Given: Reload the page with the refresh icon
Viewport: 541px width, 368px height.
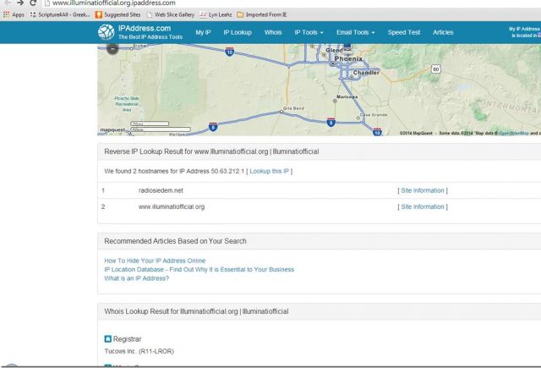Looking at the screenshot, I should click(x=33, y=3).
